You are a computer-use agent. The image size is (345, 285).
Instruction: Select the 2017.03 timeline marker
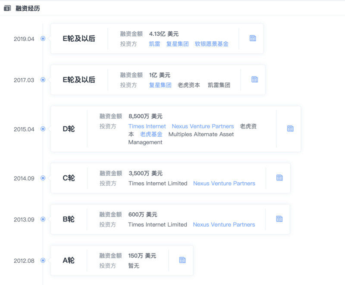coord(43,80)
